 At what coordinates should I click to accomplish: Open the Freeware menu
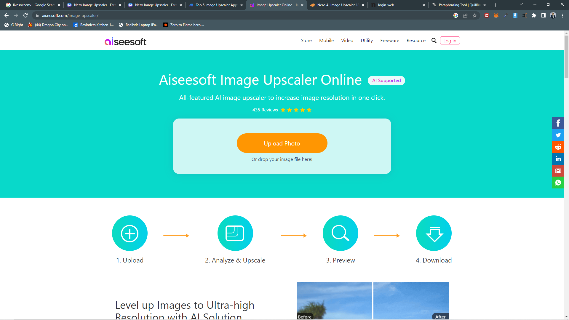pyautogui.click(x=389, y=41)
